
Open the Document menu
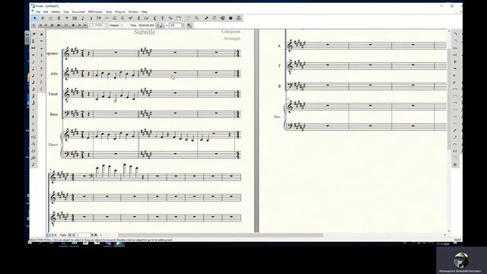pyautogui.click(x=78, y=12)
